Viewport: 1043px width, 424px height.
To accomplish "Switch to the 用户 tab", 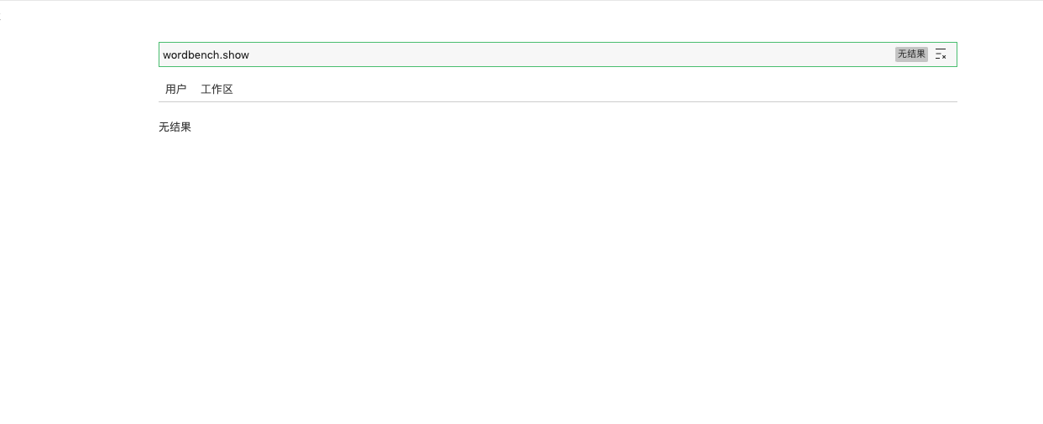I will (x=176, y=89).
